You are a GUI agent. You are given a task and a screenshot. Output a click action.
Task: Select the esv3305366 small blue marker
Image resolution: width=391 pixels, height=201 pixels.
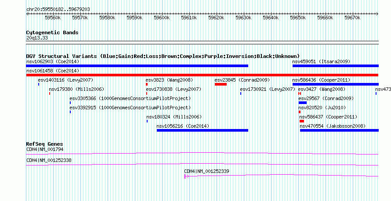[x=70, y=103]
